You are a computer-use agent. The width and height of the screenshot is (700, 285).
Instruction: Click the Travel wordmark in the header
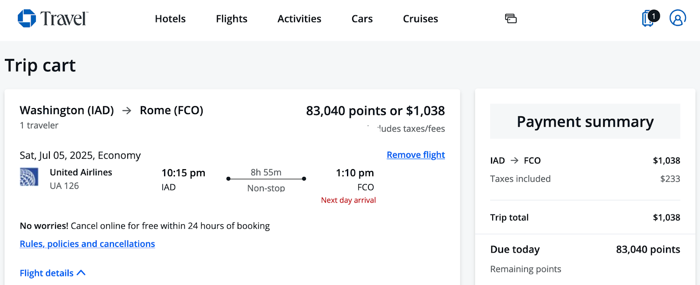64,19
